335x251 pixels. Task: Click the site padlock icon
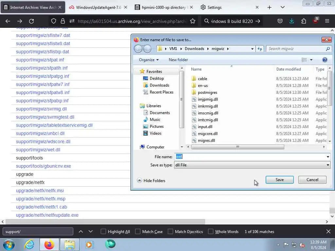62,21
